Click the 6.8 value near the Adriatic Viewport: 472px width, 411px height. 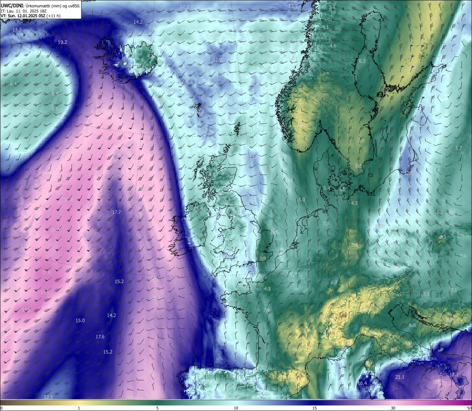(x=412, y=325)
